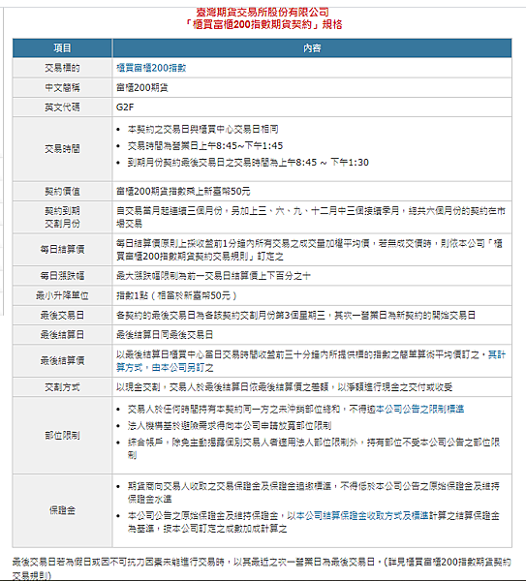Viewport: 526px width, 581px height.
Task: Select the 最後結算日 row label
Action: pos(62,335)
